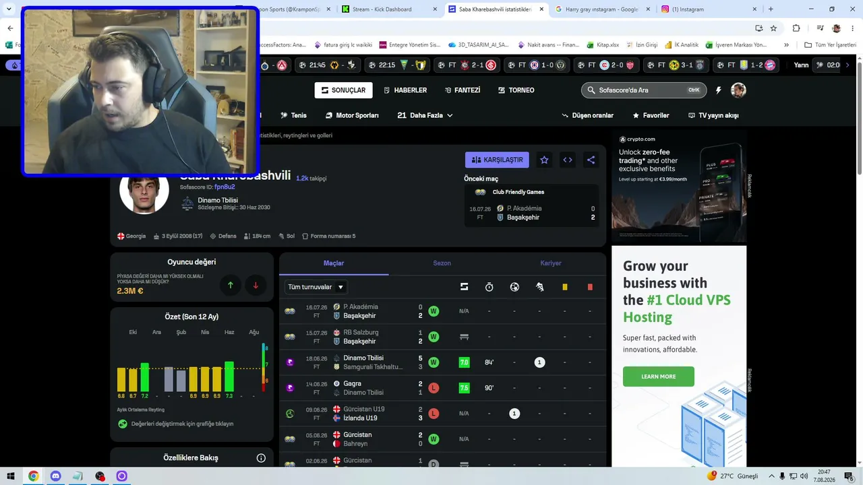
Task: Click the red card column icon
Action: click(x=590, y=287)
